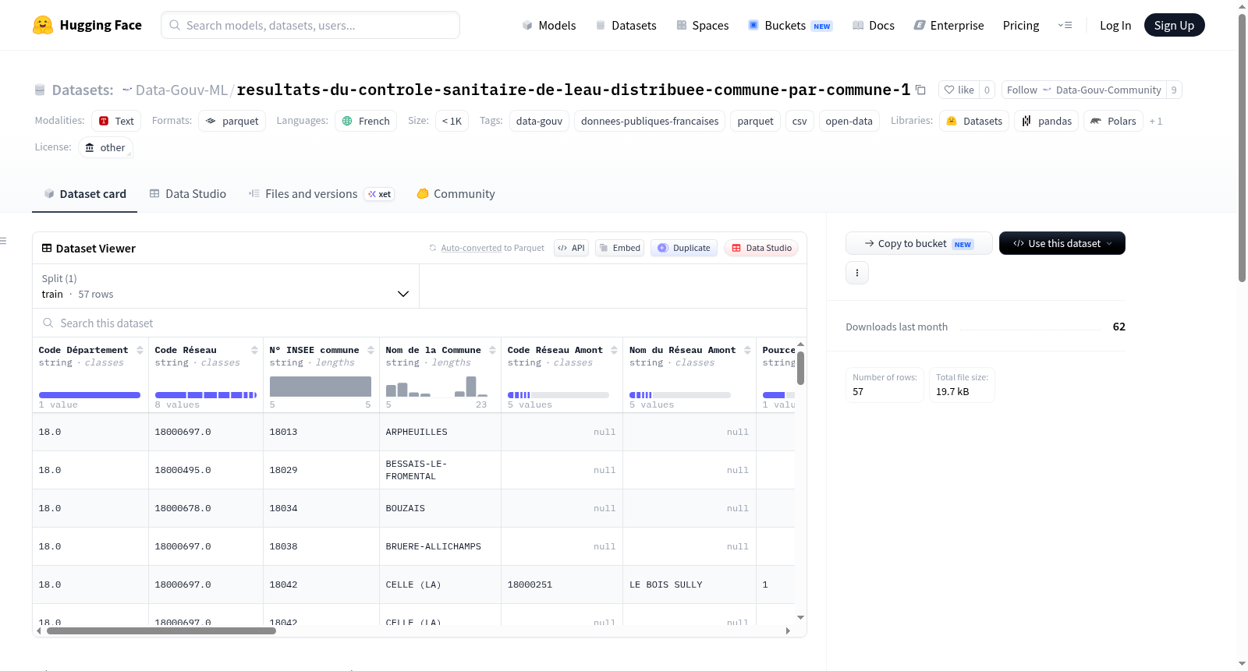Open the Pricing page
Viewport: 1248px width, 671px height.
tap(1020, 25)
